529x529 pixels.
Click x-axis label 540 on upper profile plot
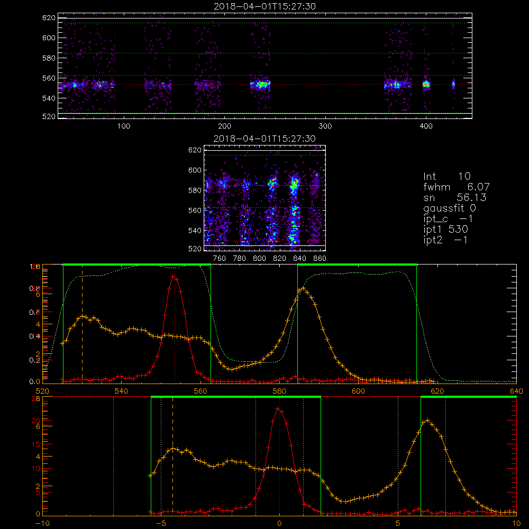tap(121, 391)
